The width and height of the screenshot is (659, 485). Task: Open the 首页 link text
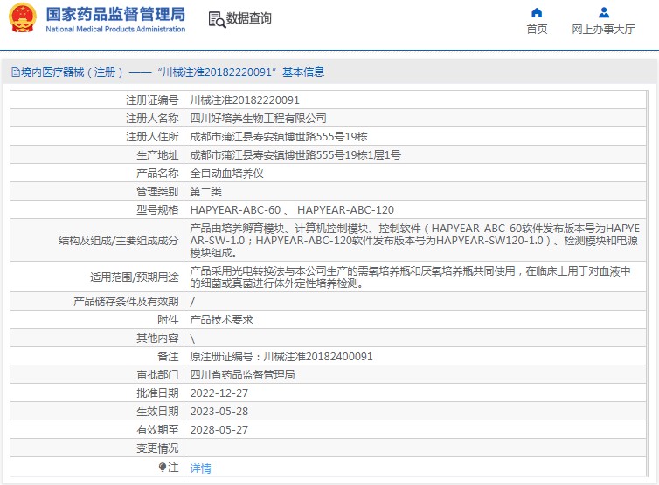pos(537,29)
